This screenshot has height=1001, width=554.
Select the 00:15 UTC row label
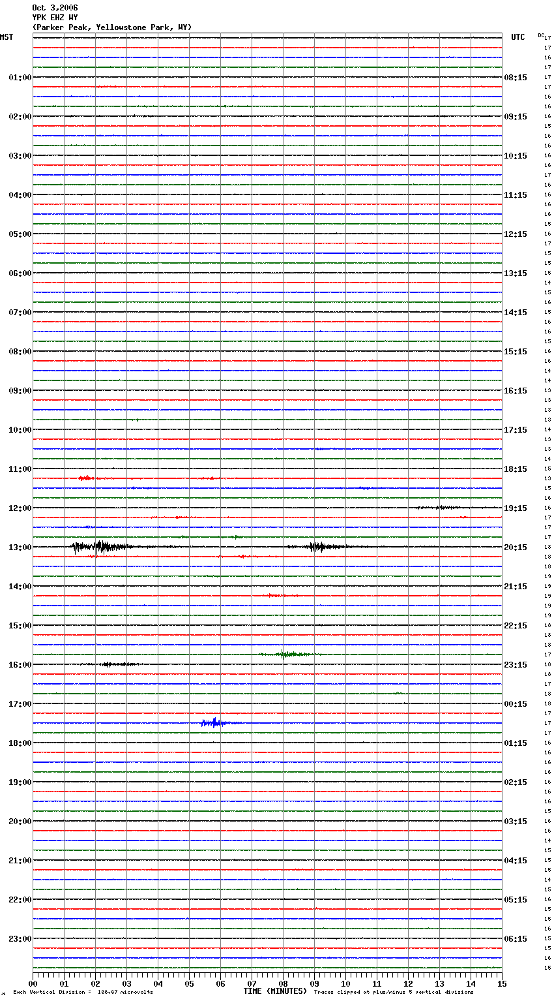(x=516, y=704)
